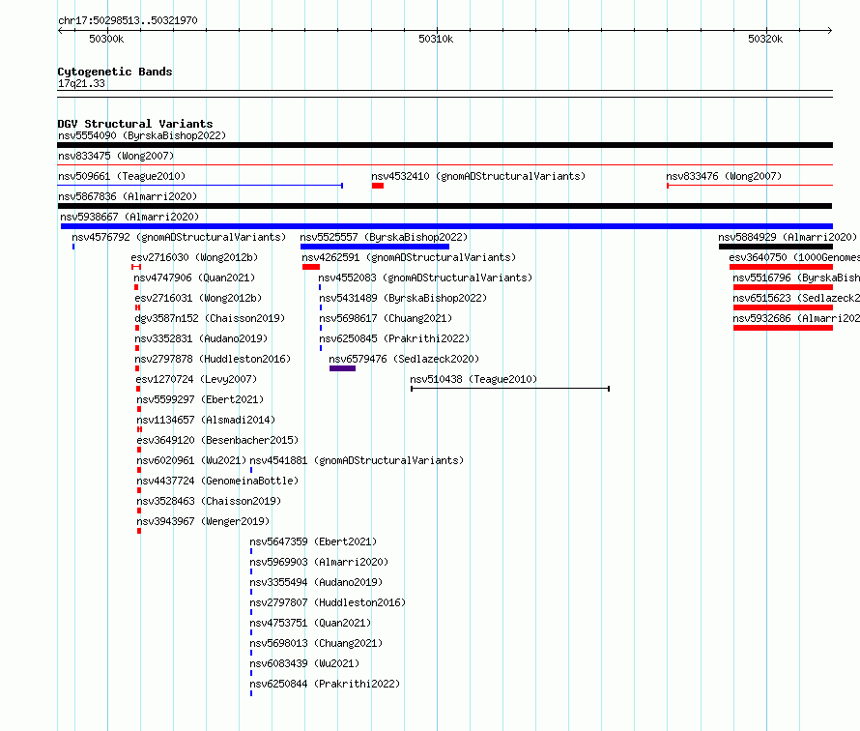Screen dimensions: 860x731
Task: Click the nsv5554090 (ByrskaBishop2022) variant label
Action: point(142,135)
